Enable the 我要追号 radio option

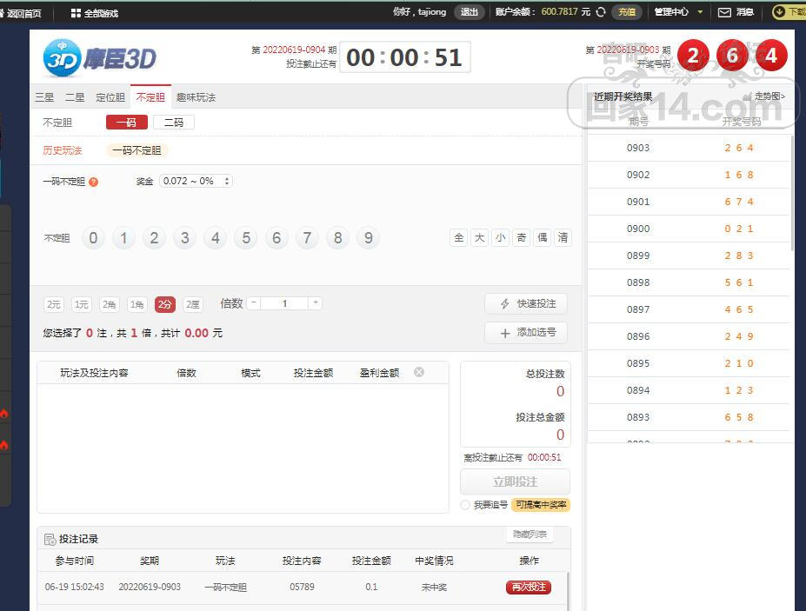point(465,505)
